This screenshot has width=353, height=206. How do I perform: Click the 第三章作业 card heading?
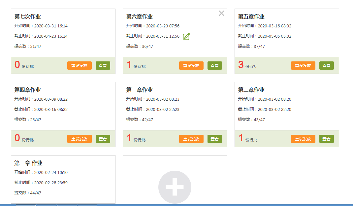click(x=139, y=90)
